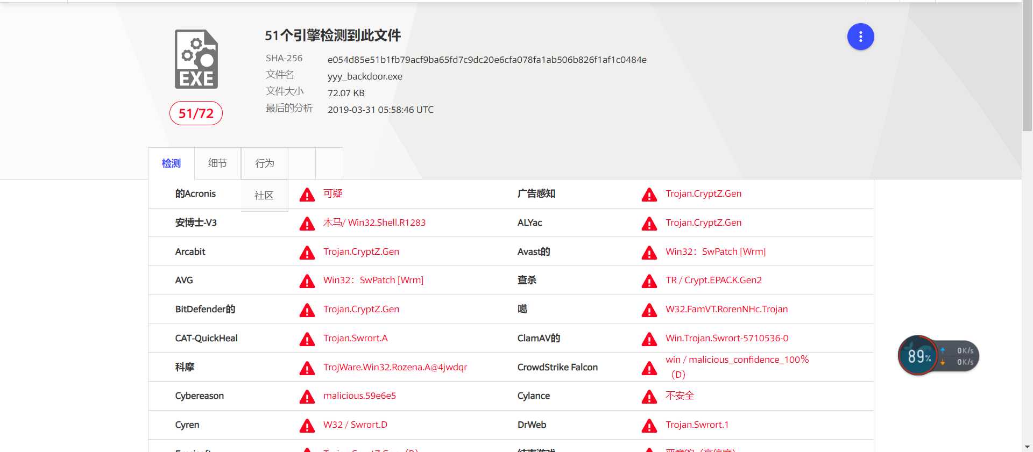Click the warning icon in the AVG row

(x=307, y=281)
